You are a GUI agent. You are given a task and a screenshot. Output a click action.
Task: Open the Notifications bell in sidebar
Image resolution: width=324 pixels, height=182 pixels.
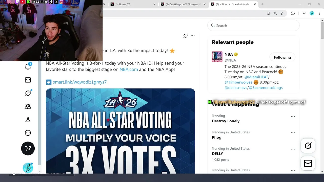point(28,66)
